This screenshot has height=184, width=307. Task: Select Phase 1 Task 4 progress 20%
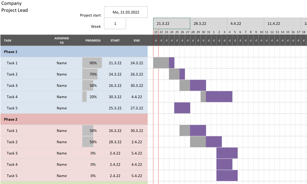pos(93,97)
